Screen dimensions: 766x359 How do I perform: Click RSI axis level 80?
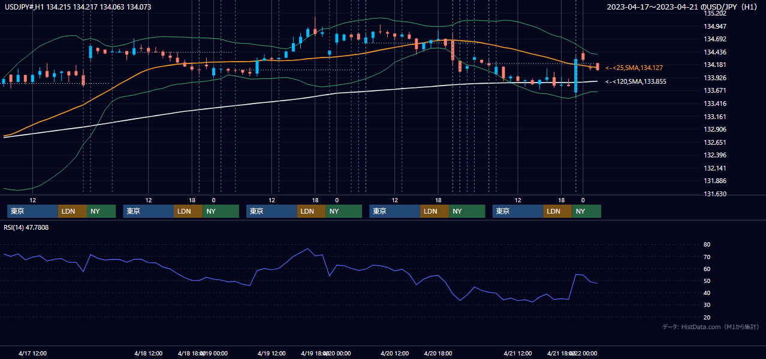707,245
